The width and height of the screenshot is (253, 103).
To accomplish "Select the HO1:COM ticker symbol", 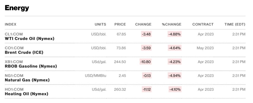I will pyautogui.click(x=14, y=90).
